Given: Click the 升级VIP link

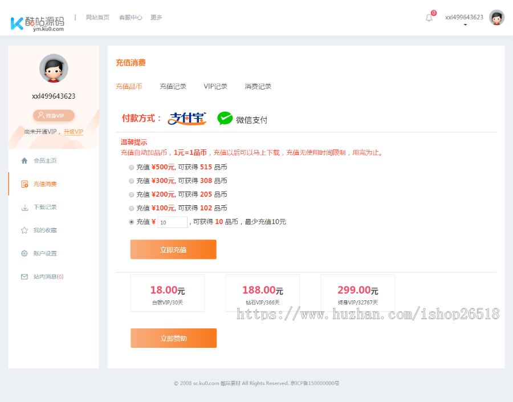Looking at the screenshot, I should [74, 132].
